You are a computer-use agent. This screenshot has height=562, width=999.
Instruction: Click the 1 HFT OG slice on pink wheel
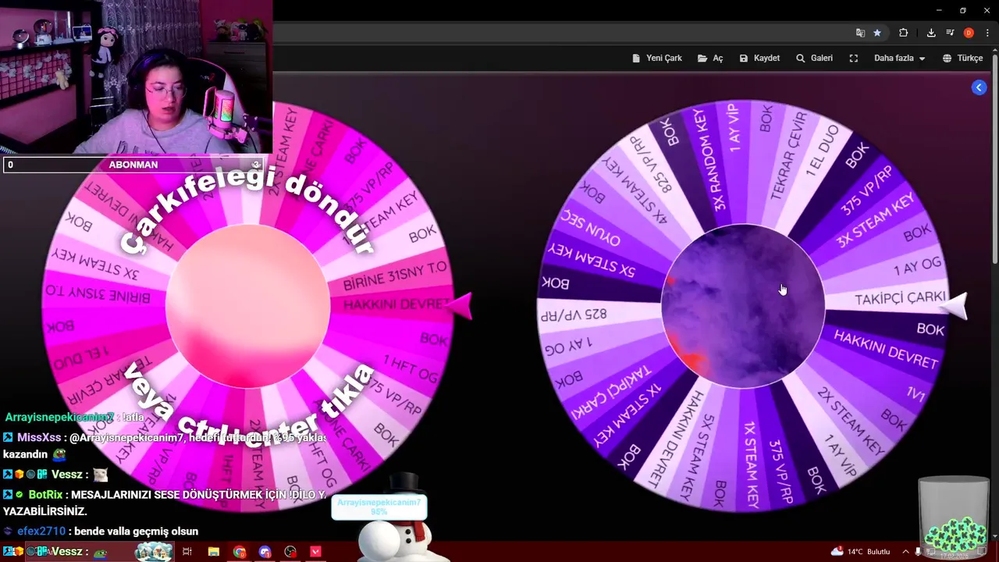(x=410, y=368)
